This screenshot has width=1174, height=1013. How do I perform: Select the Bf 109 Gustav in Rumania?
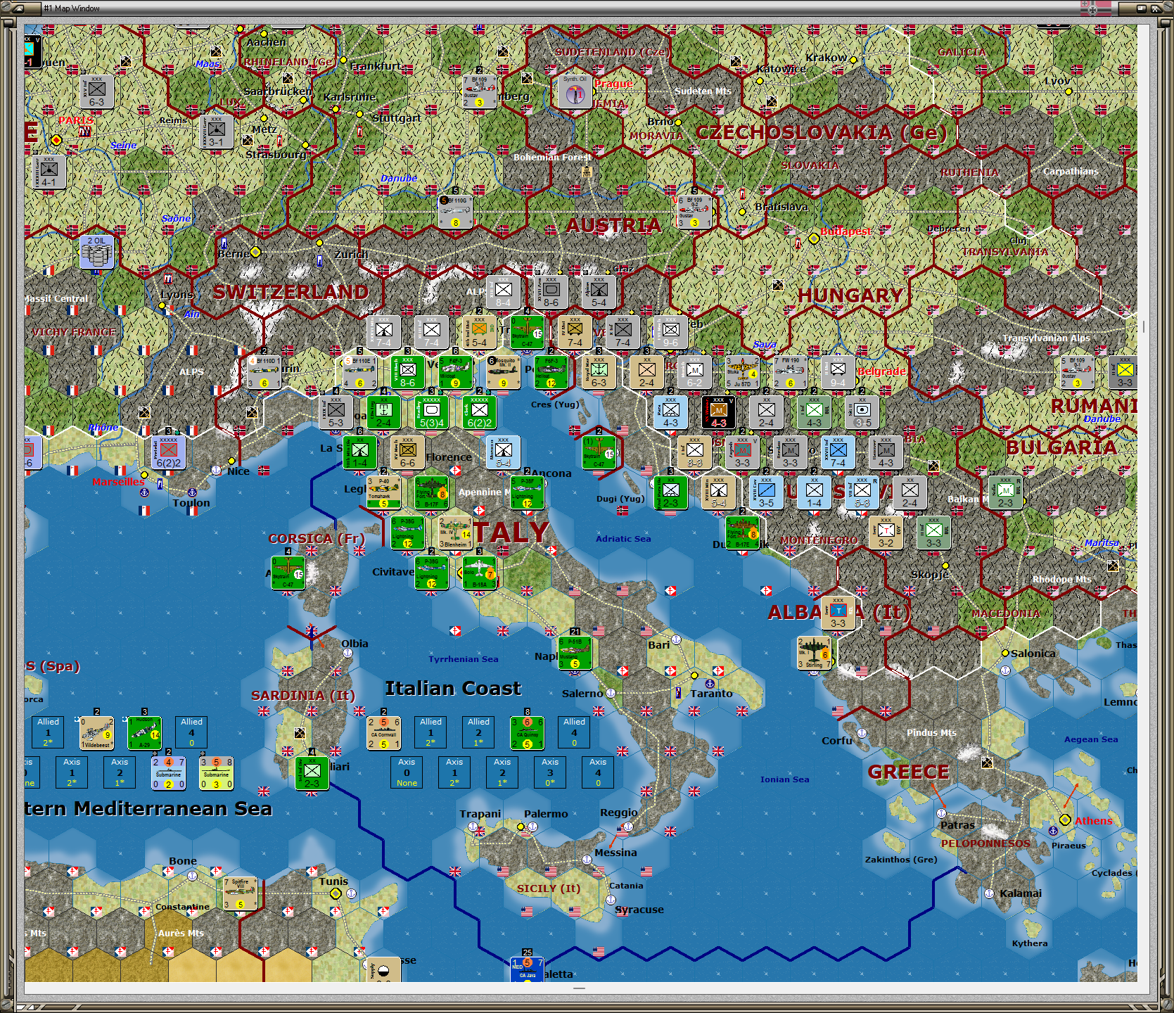tap(1077, 372)
